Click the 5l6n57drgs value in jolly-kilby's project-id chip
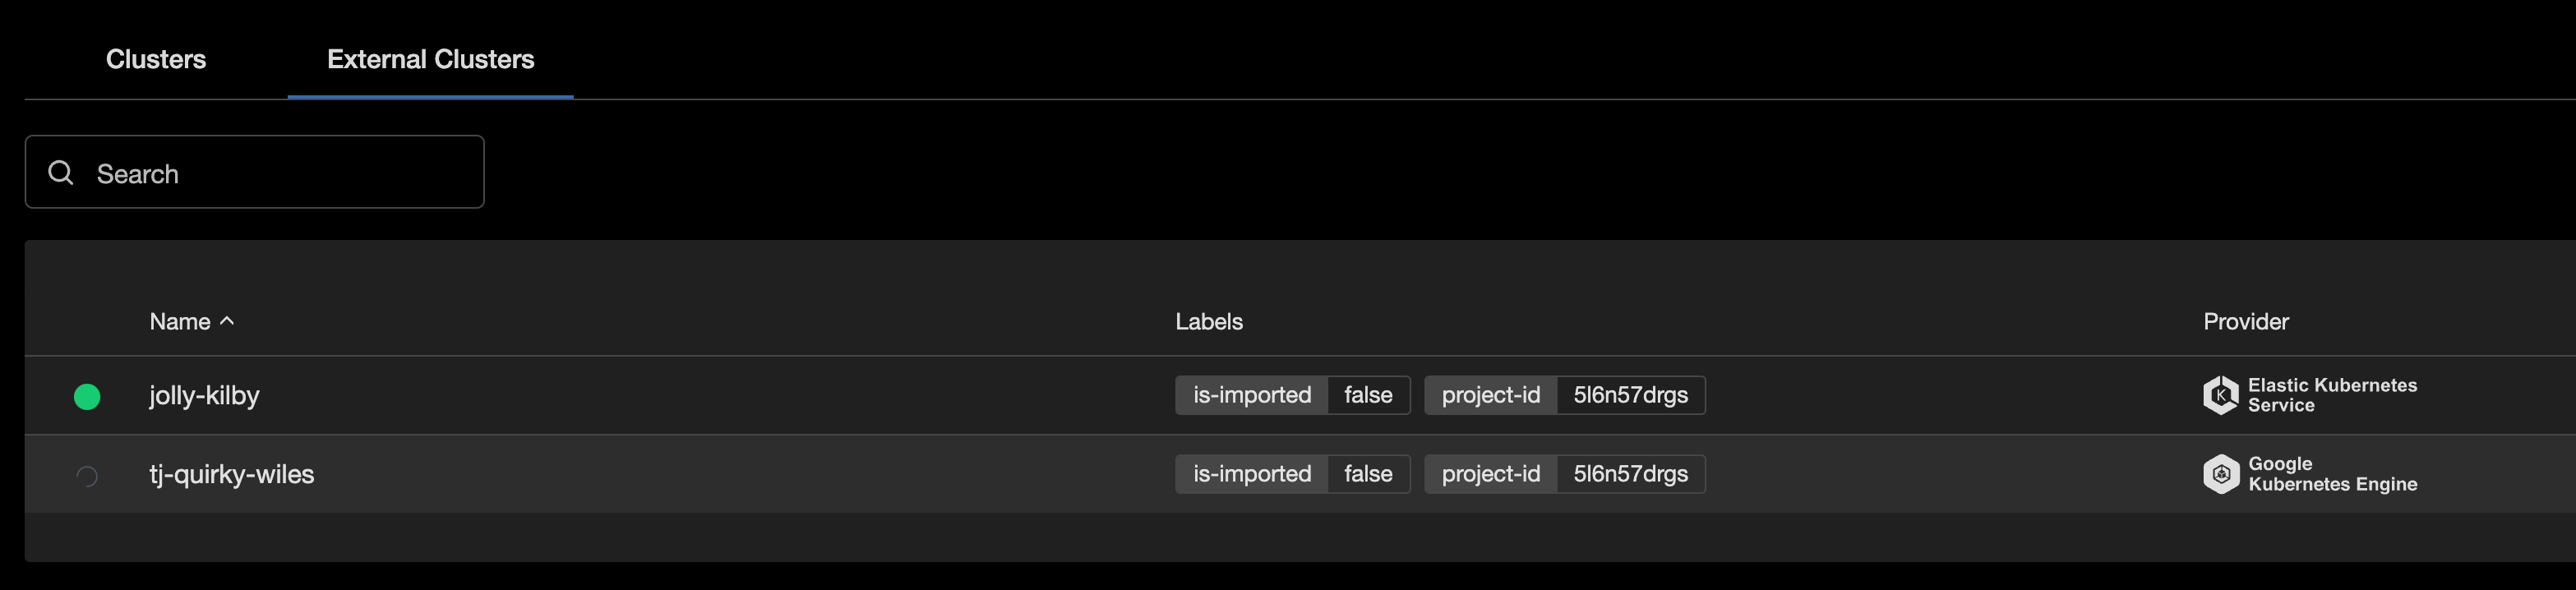Screen dimensions: 2576x590 click(1630, 395)
